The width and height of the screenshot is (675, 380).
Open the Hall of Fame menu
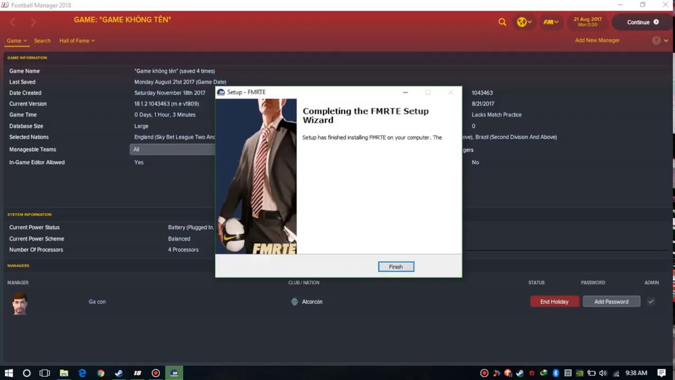77,41
